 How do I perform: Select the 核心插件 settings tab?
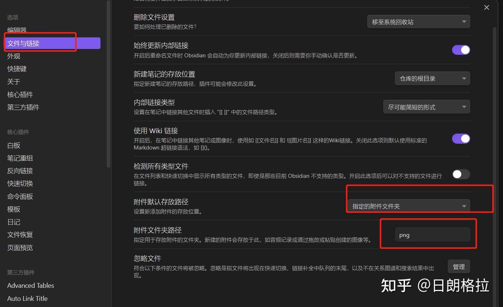[x=20, y=94]
